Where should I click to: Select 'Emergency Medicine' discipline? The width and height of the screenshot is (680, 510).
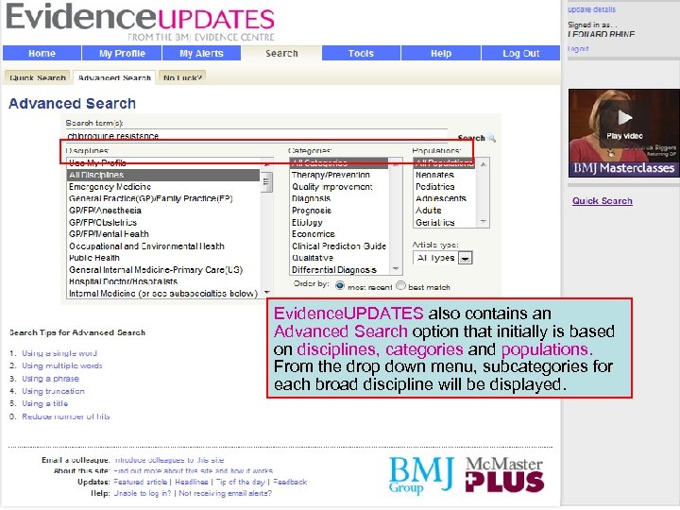(x=163, y=186)
